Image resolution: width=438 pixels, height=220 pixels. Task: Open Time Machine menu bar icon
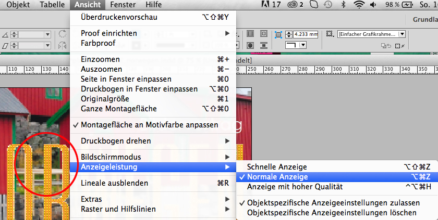pos(327,5)
